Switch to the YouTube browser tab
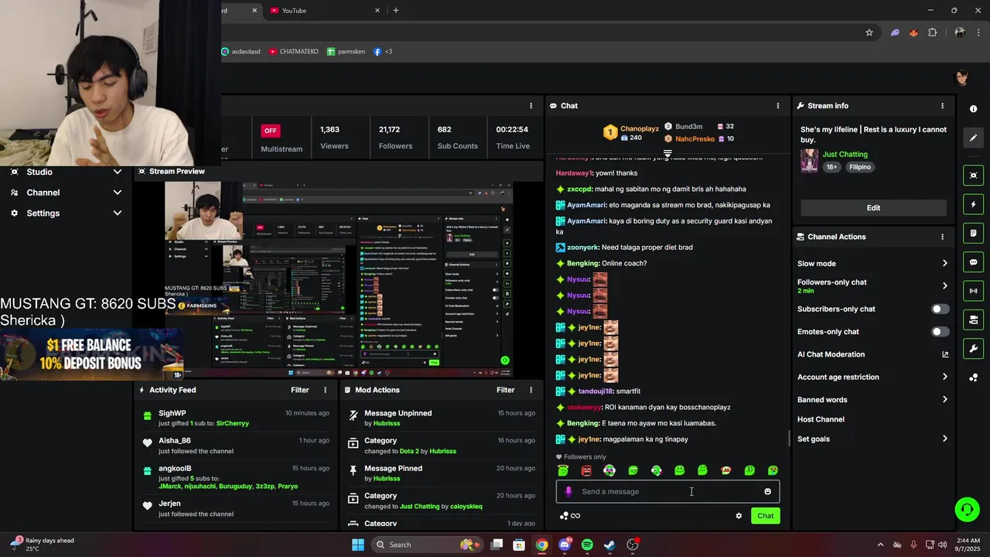 coord(326,11)
